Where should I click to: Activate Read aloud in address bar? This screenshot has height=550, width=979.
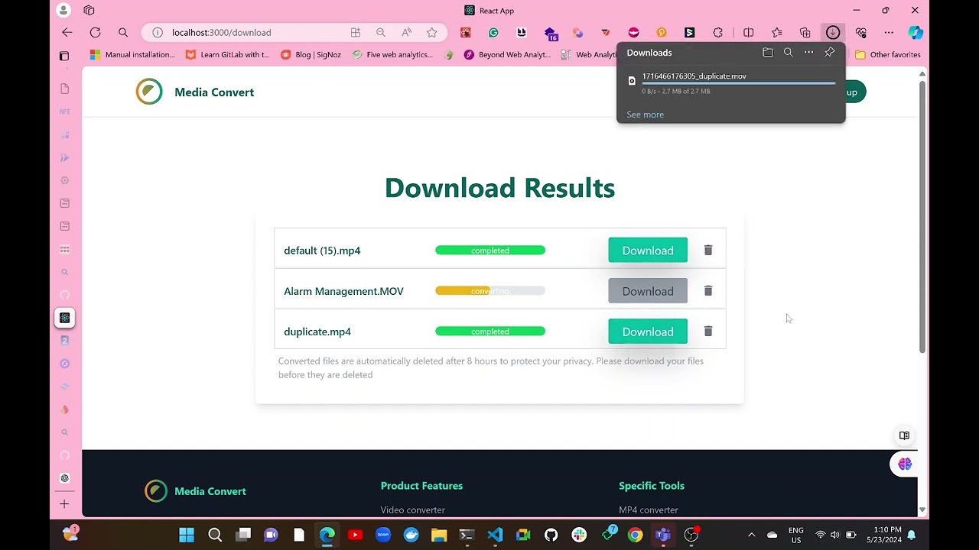406,33
